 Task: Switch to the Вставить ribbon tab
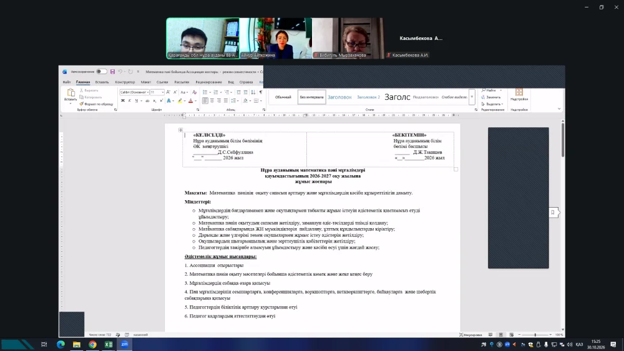tap(102, 82)
